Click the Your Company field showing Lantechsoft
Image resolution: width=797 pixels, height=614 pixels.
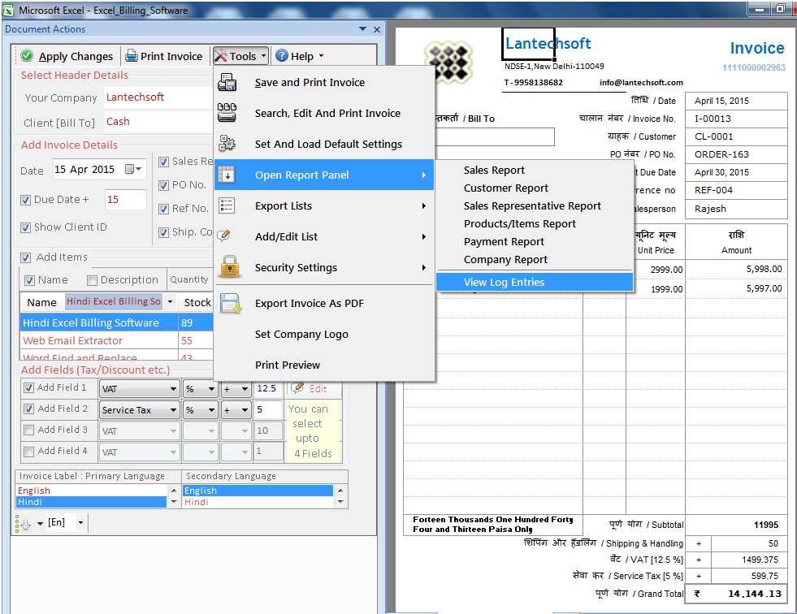[158, 97]
